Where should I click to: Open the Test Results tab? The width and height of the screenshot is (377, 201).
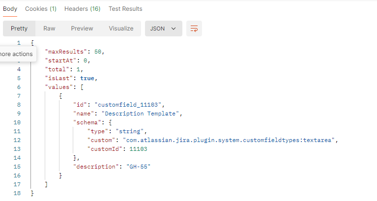click(x=125, y=9)
